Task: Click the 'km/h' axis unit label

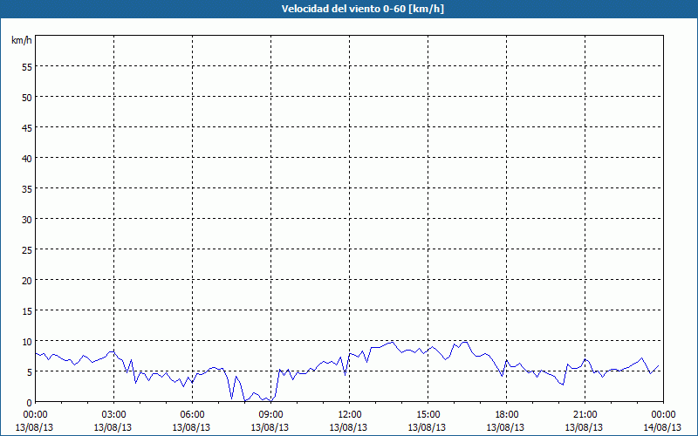Action: [x=21, y=40]
